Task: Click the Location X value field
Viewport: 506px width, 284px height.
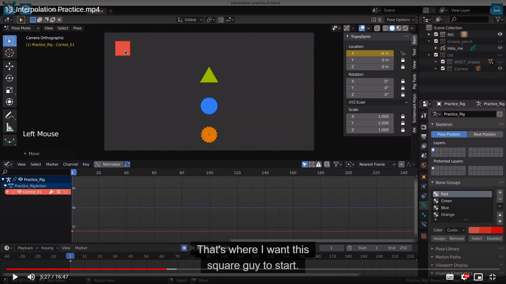Action: click(370, 53)
